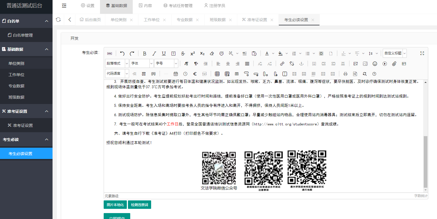Open the 设置 top menu

(x=88, y=6)
